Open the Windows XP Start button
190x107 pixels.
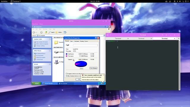coord(37,83)
